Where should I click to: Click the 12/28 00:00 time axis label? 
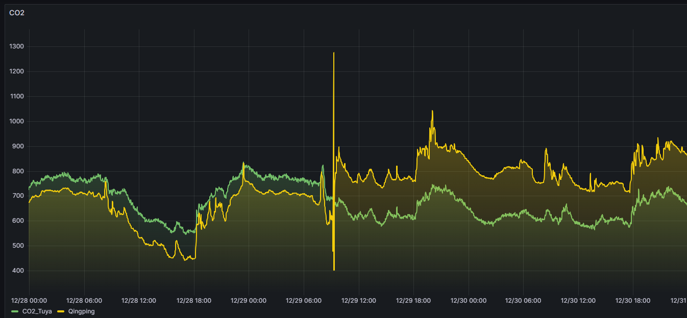click(x=29, y=301)
